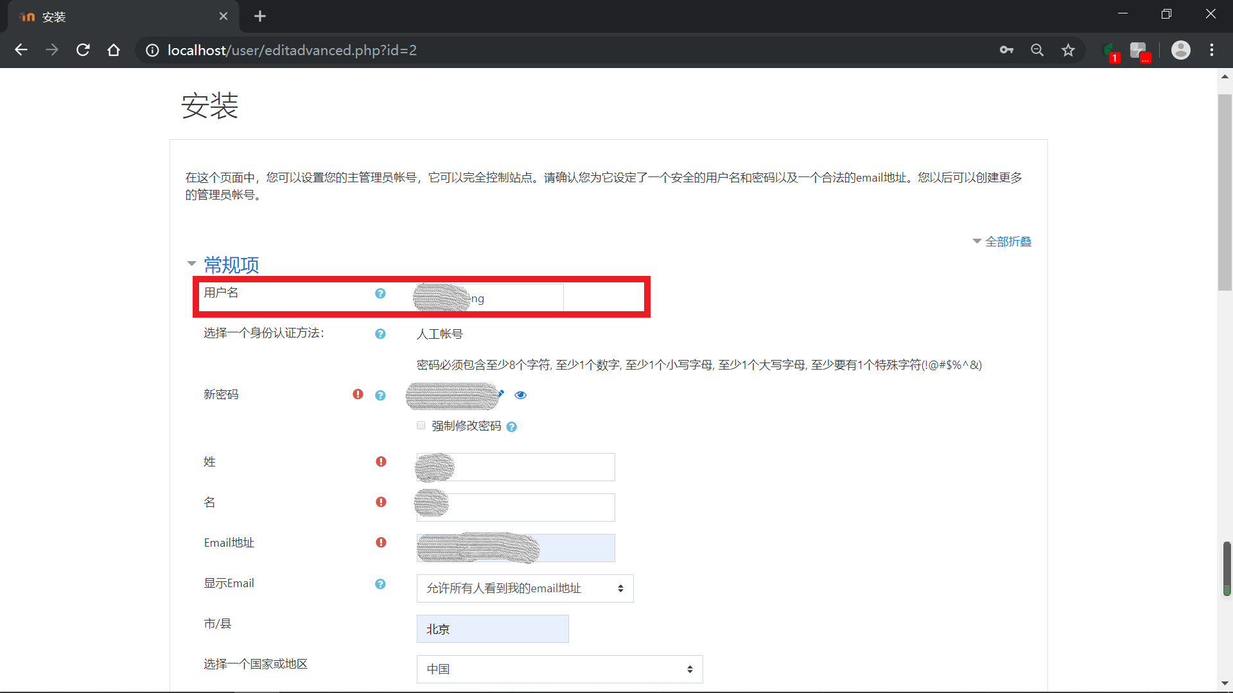Enable the 强制修改密码 checkbox
The height and width of the screenshot is (693, 1233).
(x=421, y=425)
